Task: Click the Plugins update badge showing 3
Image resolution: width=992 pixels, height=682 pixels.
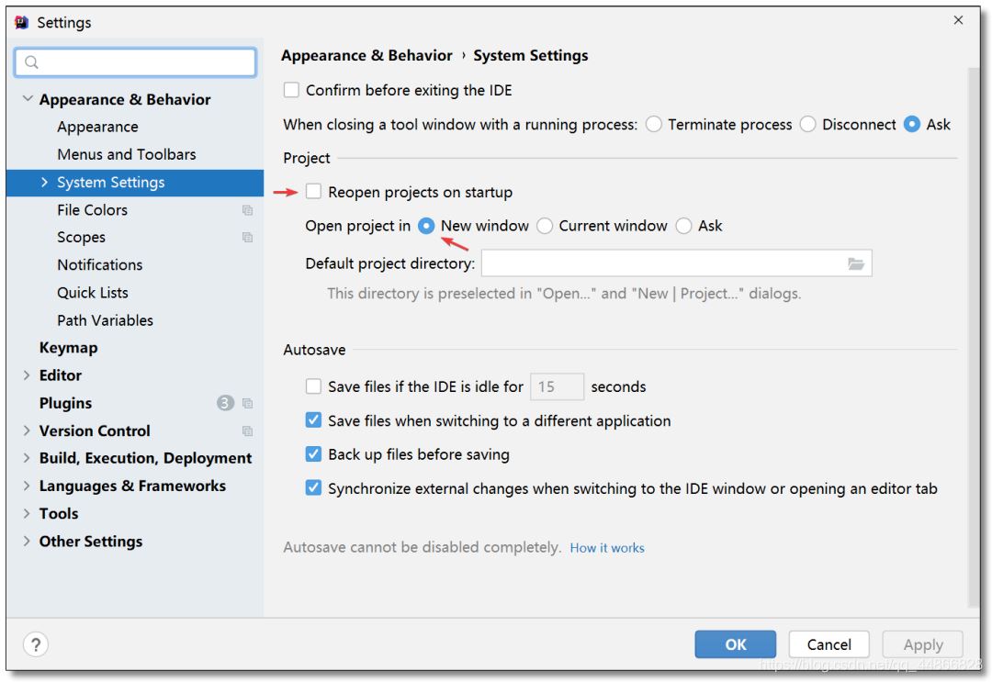Action: click(225, 403)
